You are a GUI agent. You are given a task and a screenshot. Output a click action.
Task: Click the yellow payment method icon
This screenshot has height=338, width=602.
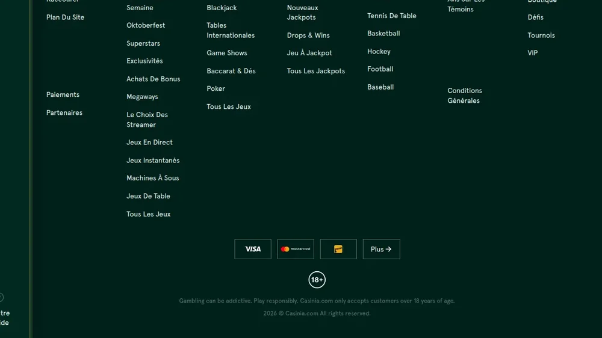pos(338,249)
